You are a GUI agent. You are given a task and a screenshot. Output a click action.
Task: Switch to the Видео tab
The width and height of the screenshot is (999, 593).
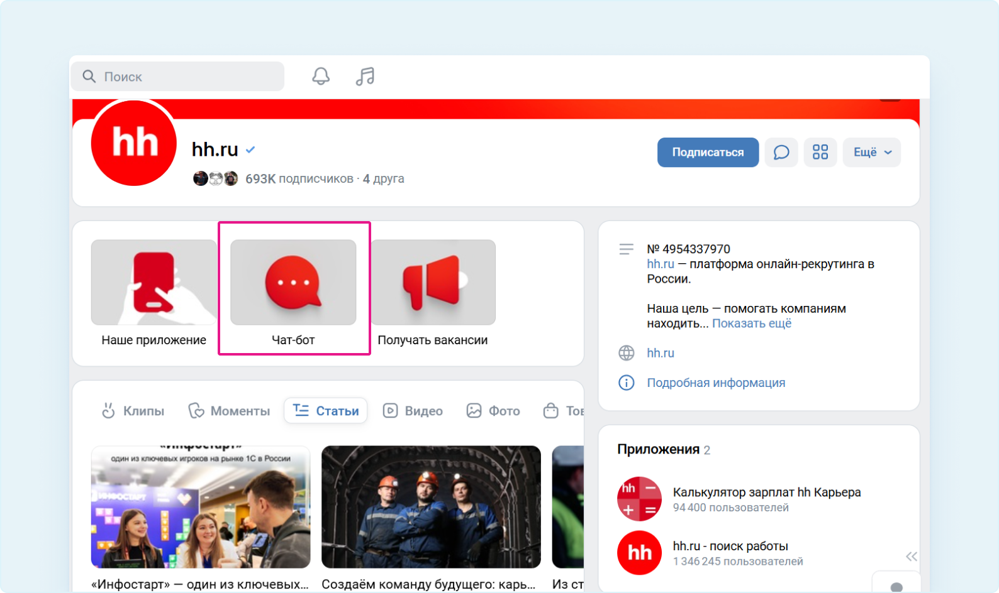click(x=413, y=411)
